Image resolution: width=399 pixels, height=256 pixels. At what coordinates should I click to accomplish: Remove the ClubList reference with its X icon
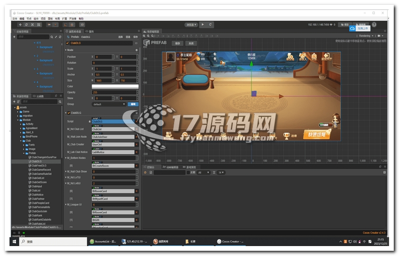click(137, 129)
